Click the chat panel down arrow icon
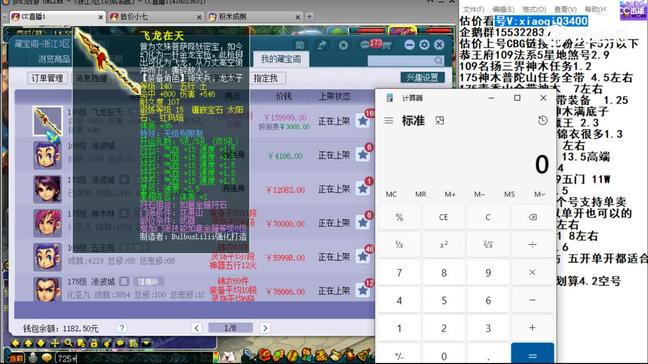 tap(42, 343)
